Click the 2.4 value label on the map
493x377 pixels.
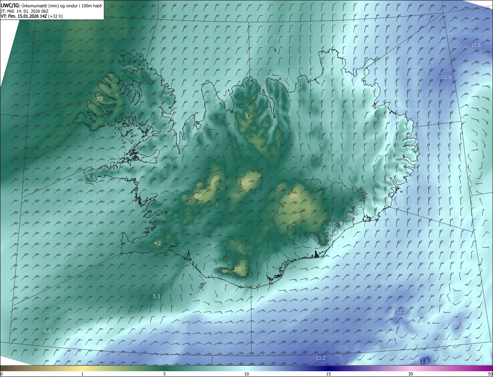pyautogui.click(x=293, y=196)
